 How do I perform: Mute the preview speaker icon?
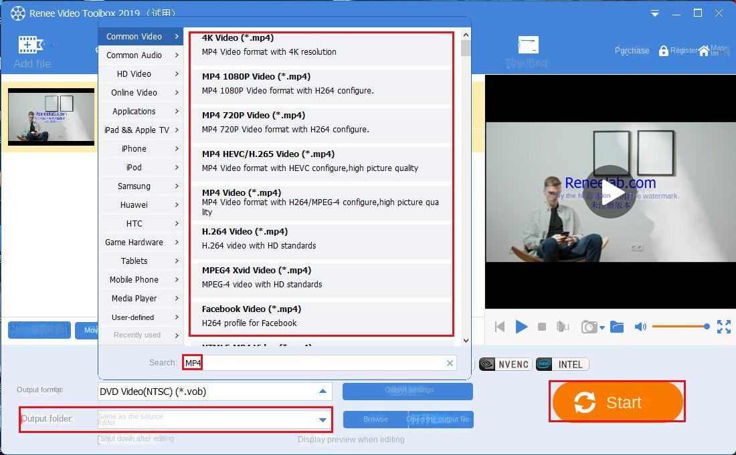pyautogui.click(x=640, y=327)
